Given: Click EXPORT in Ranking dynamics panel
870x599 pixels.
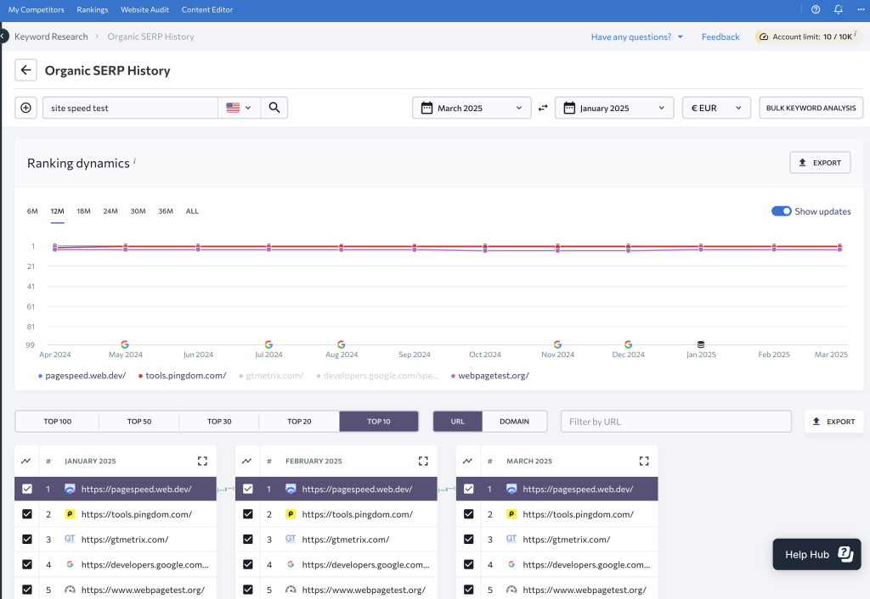Looking at the screenshot, I should (x=820, y=162).
